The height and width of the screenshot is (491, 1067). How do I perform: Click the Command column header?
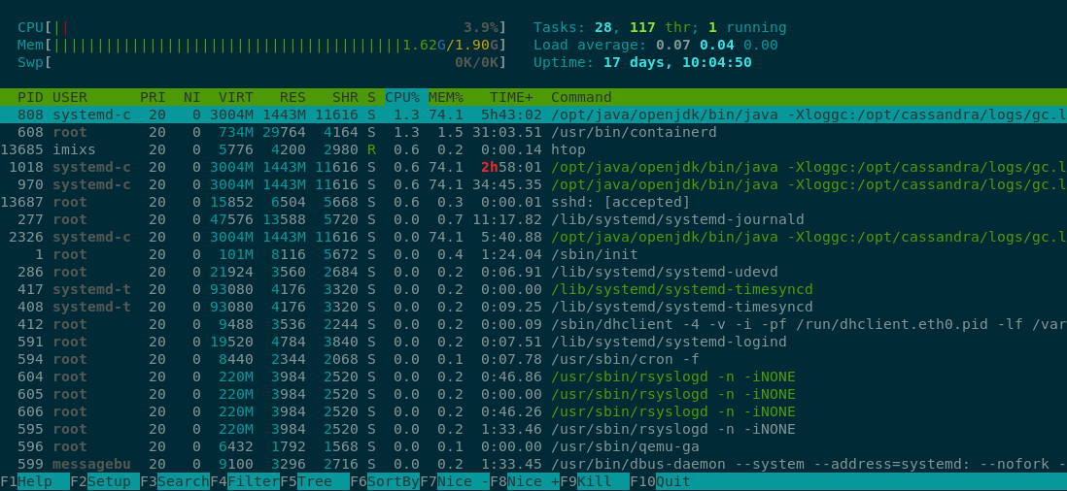[x=581, y=97]
